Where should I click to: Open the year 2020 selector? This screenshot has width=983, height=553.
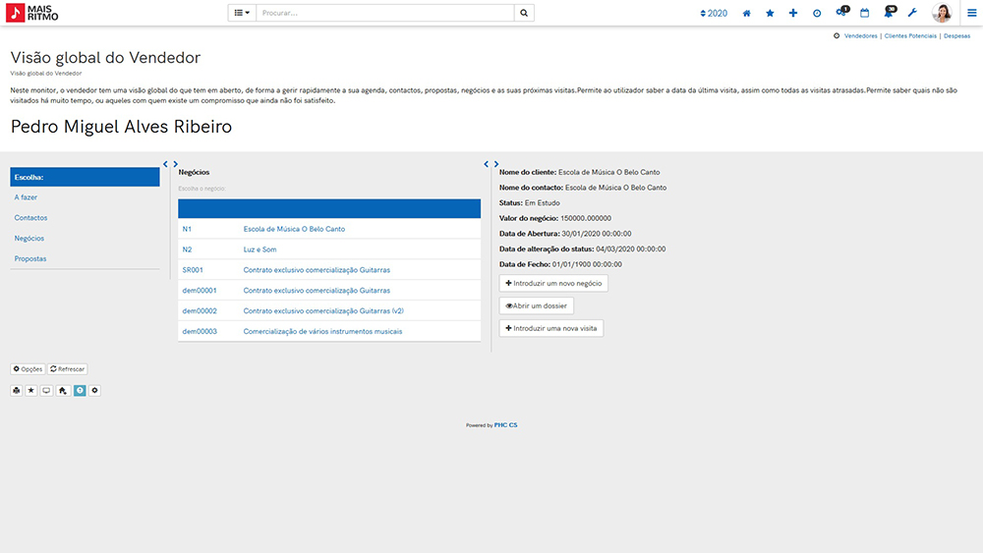[714, 13]
